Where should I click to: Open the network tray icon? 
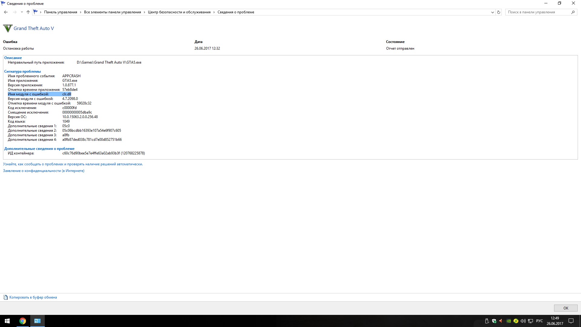(530, 321)
